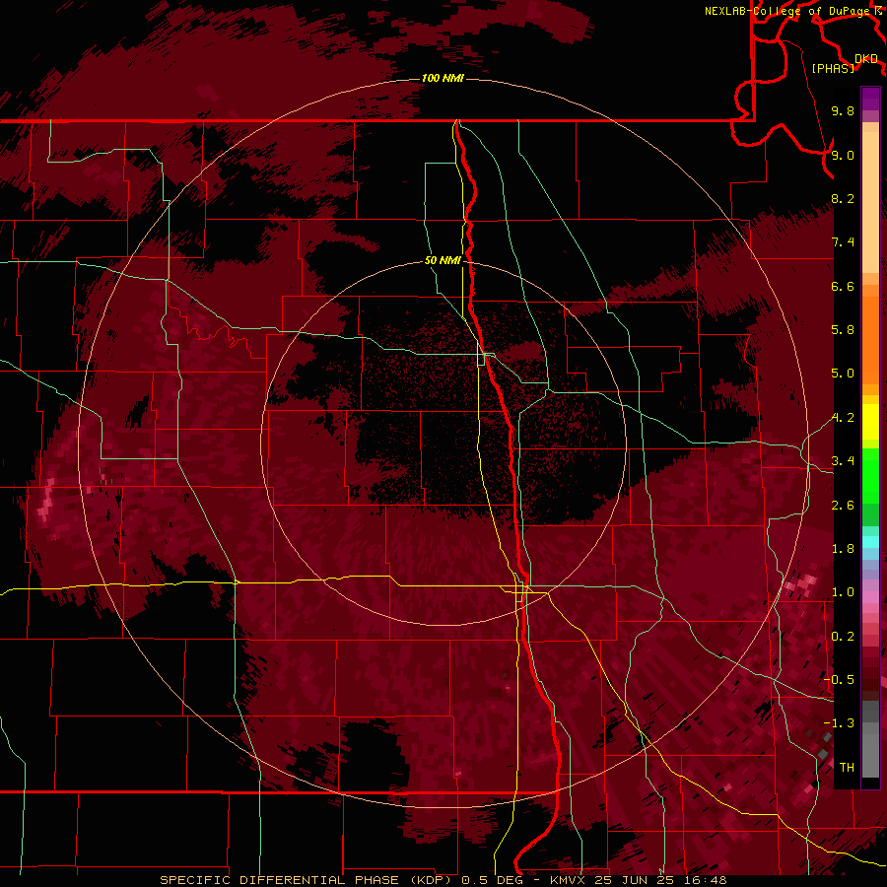Click the 25 JUN 25 16:48 timestamp
Screen dimensions: 887x887
click(660, 880)
